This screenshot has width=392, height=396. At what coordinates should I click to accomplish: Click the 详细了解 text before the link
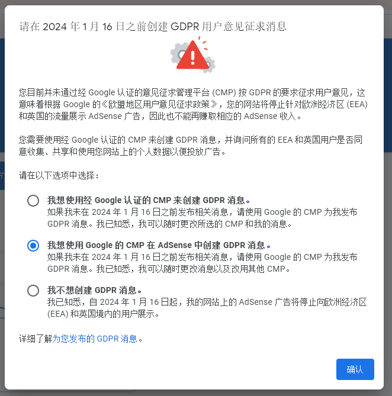point(36,339)
